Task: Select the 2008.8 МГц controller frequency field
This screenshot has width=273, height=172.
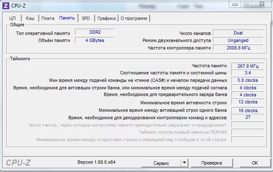Action: click(238, 48)
